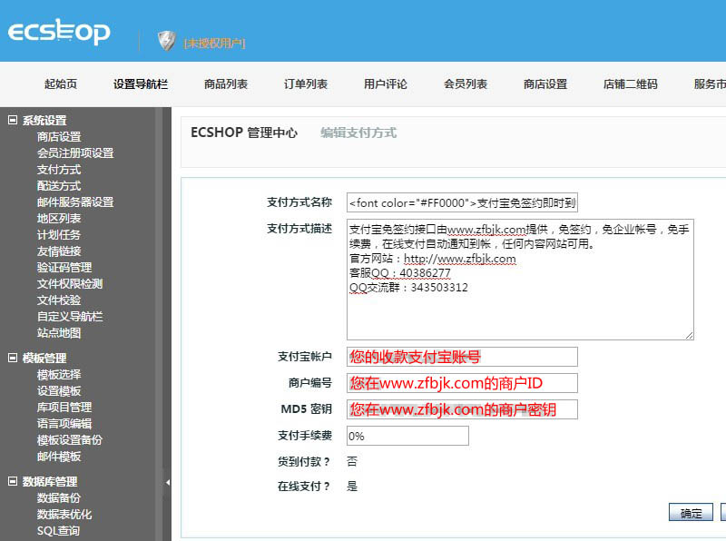Click inside the 支付方式描述 textarea
726x541 pixels.
(x=520, y=280)
